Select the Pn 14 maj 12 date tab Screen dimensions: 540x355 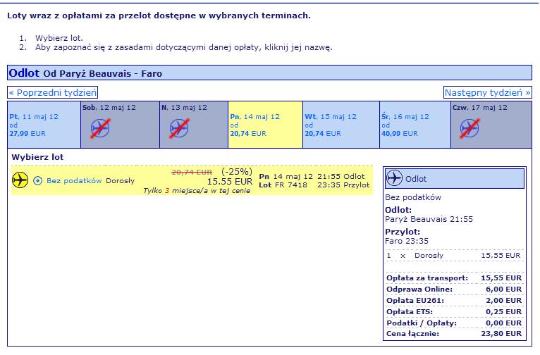[265, 125]
